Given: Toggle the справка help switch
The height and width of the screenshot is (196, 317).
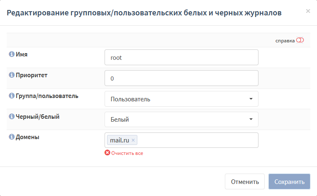Looking at the screenshot, I should click(x=300, y=40).
